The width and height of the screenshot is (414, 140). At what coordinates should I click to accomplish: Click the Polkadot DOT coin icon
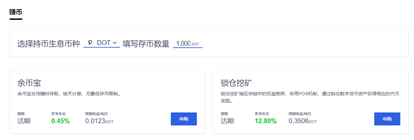pyautogui.click(x=90, y=43)
